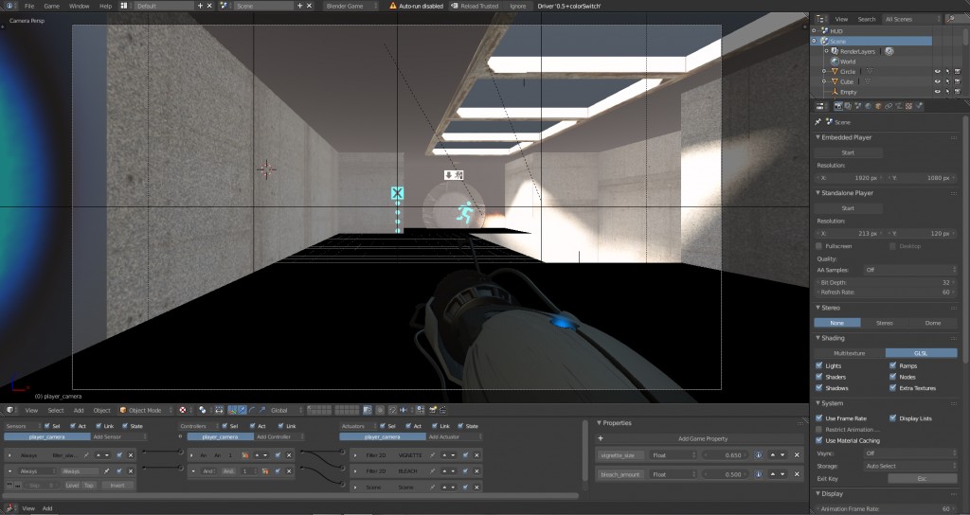This screenshot has width=970, height=515.
Task: Open the Add Sensor dropdown
Action: click(119, 436)
